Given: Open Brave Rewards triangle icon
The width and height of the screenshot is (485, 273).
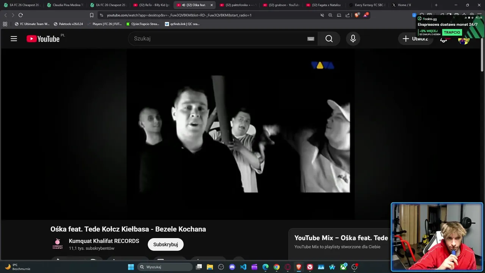Looking at the screenshot, I should pyautogui.click(x=366, y=15).
